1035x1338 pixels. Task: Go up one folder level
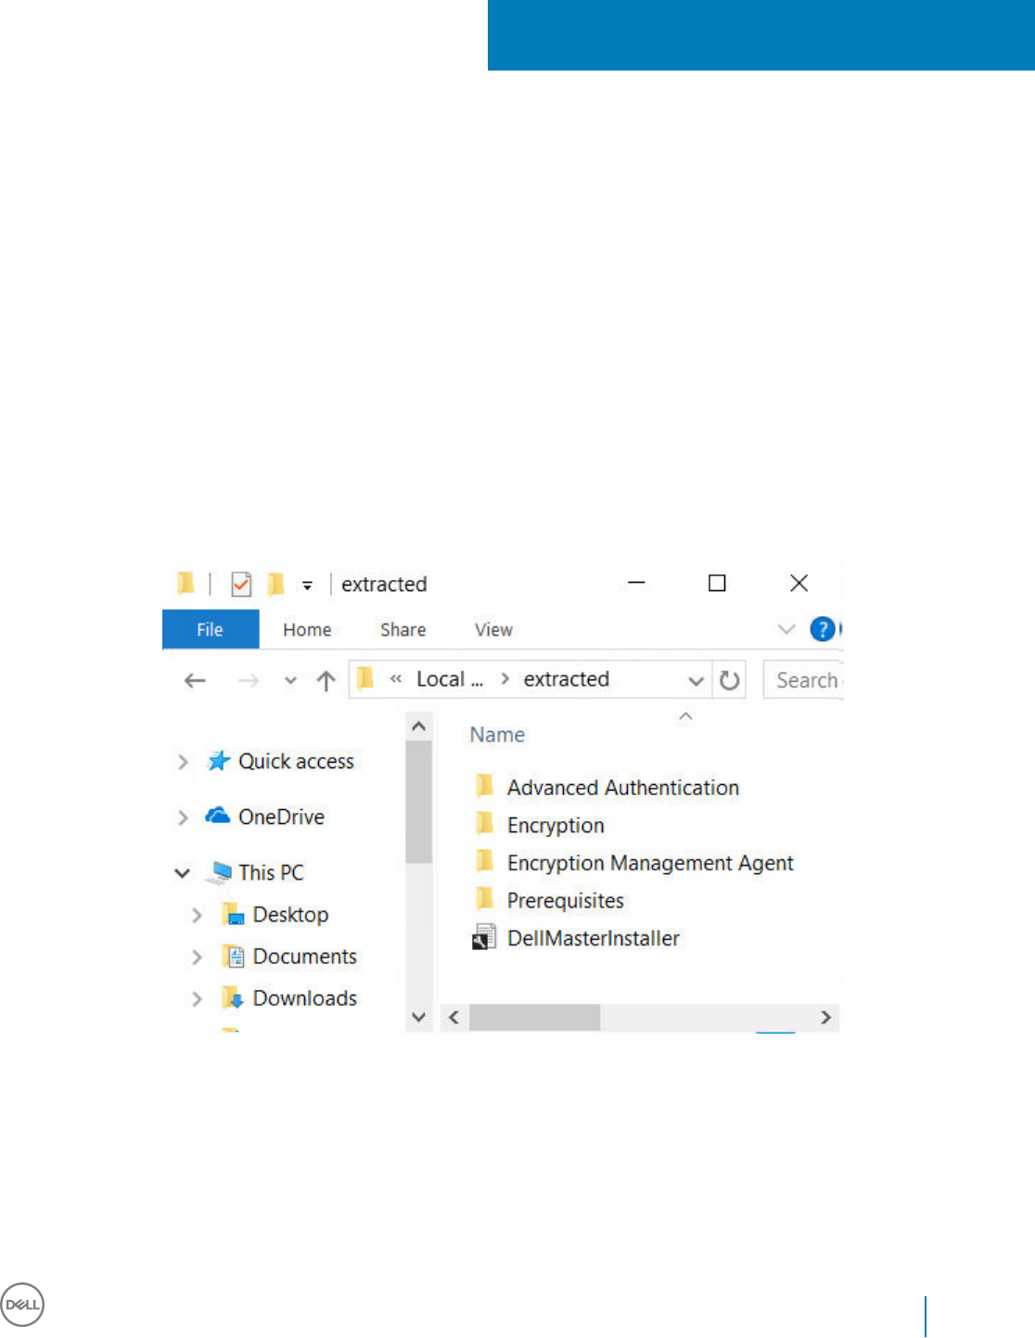pos(326,680)
